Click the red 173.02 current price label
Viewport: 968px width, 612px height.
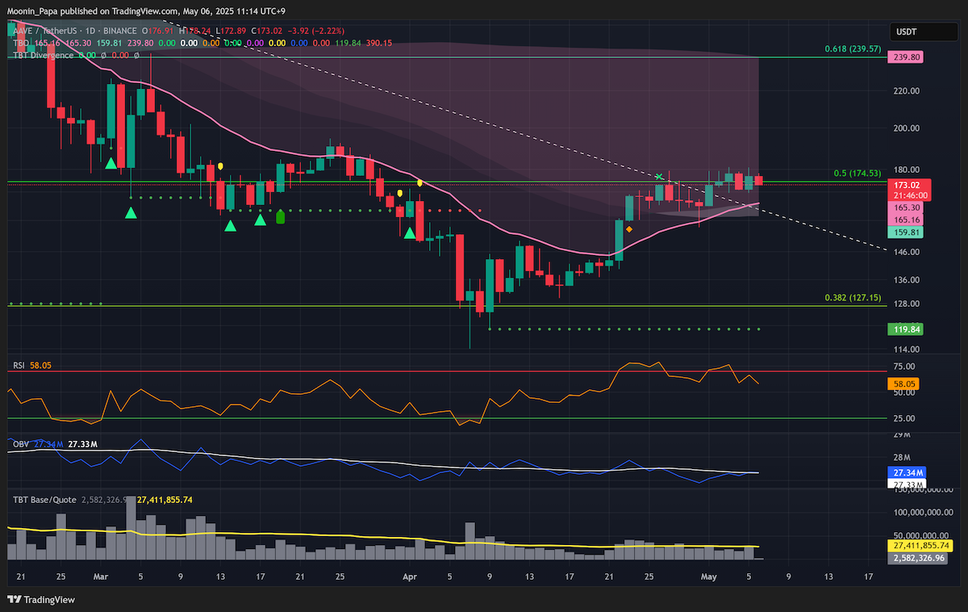904,185
